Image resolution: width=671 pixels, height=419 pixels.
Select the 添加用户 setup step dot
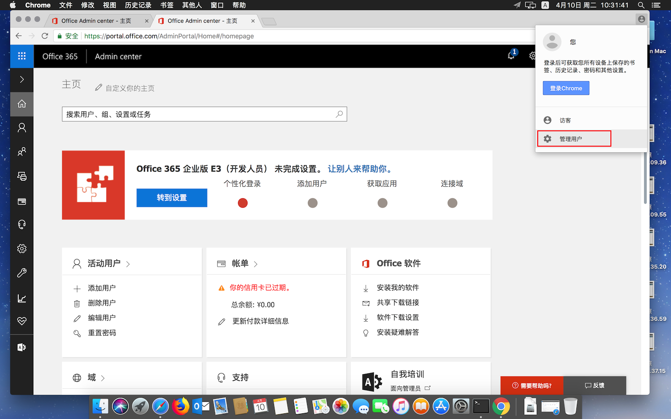(313, 203)
